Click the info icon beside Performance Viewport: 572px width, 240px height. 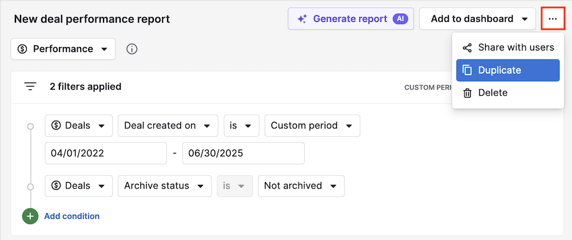[132, 49]
